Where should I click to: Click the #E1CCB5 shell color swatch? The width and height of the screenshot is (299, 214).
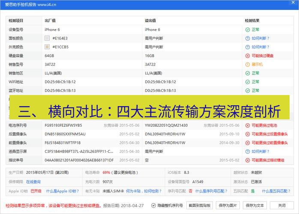pyautogui.click(x=47, y=47)
